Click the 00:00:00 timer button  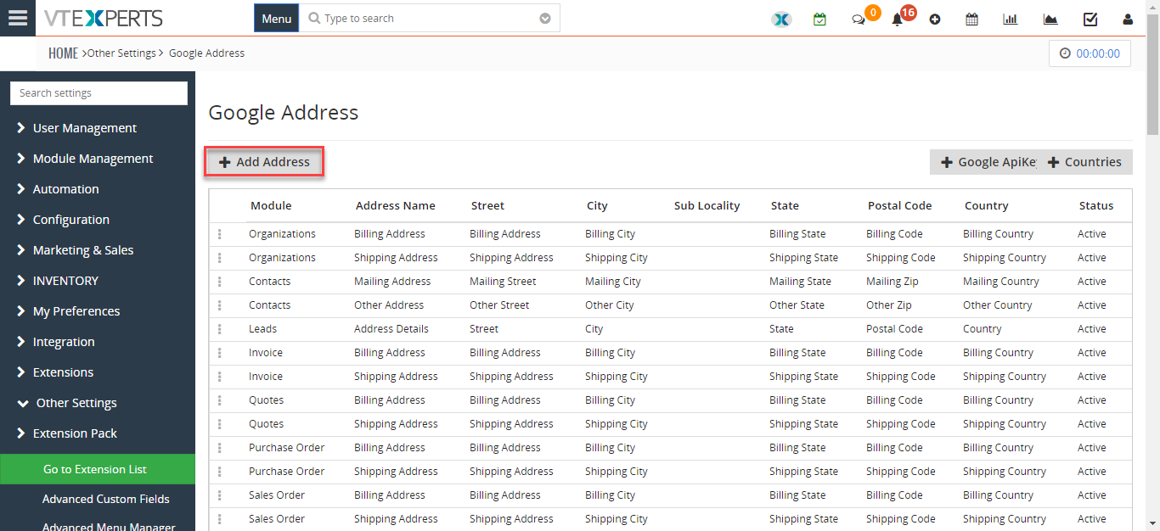tap(1090, 53)
